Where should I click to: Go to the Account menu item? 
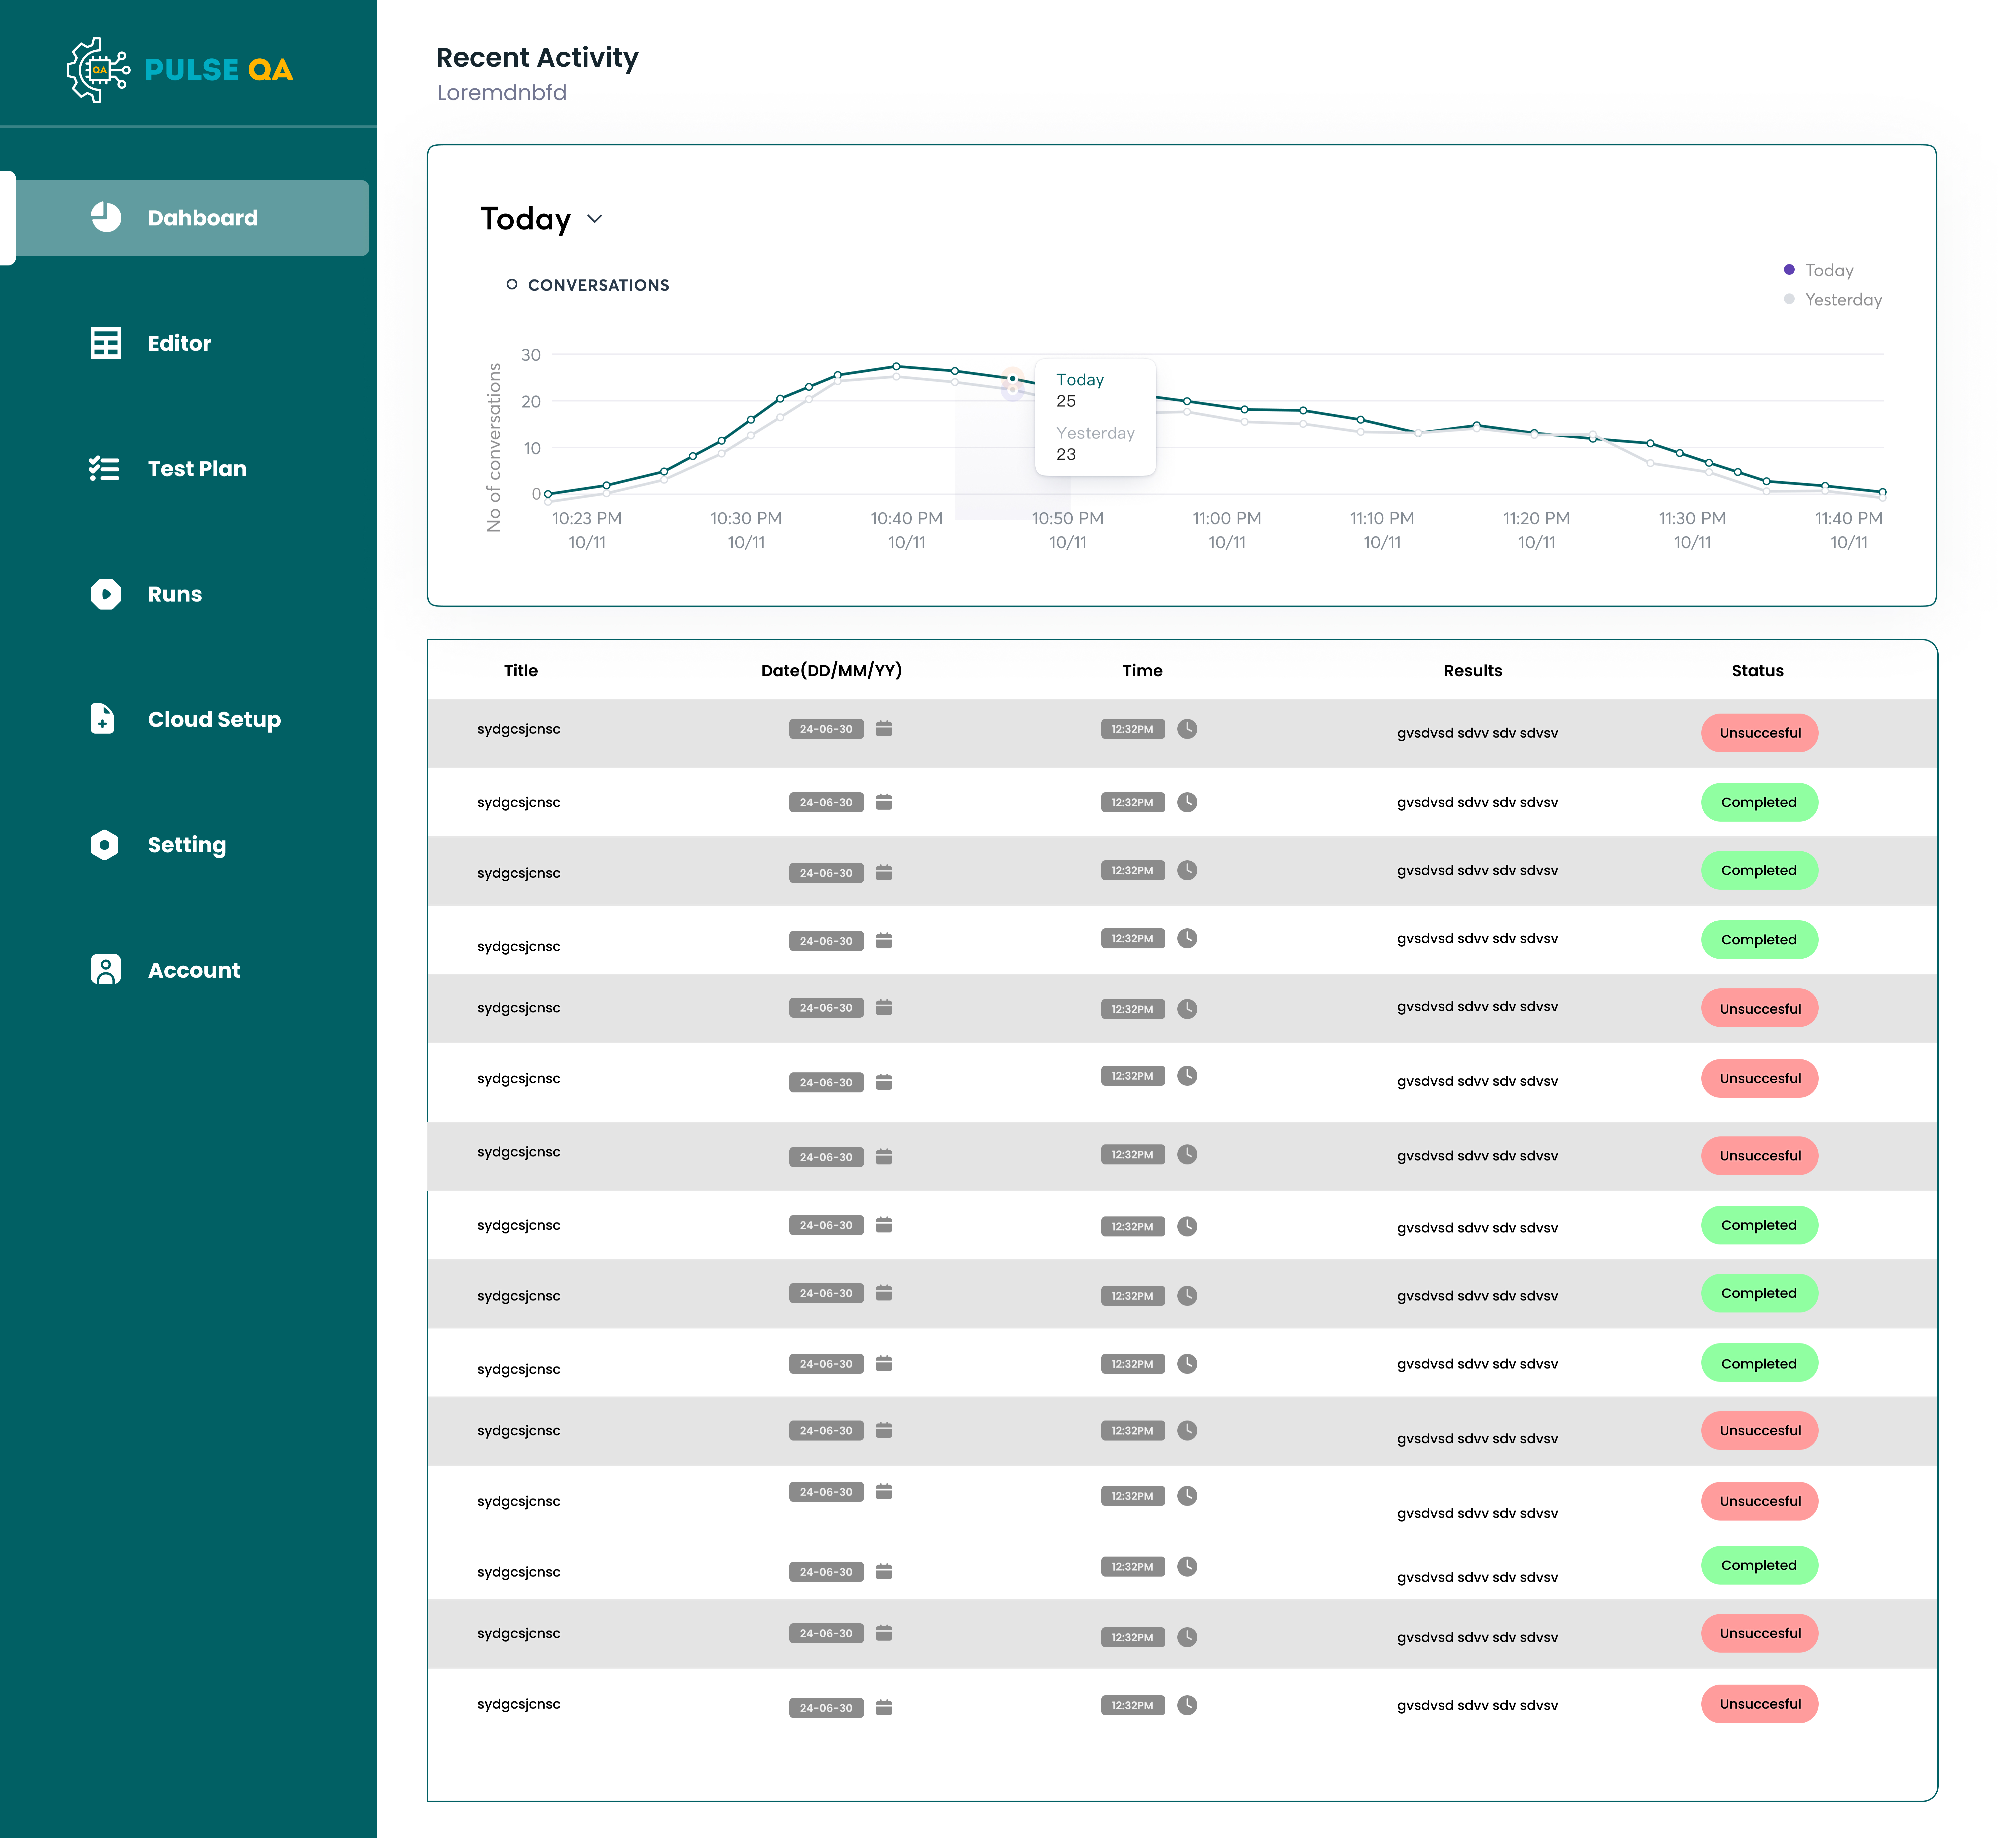click(x=194, y=971)
